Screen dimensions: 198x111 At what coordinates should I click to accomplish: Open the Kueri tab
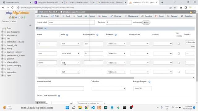(77, 16)
